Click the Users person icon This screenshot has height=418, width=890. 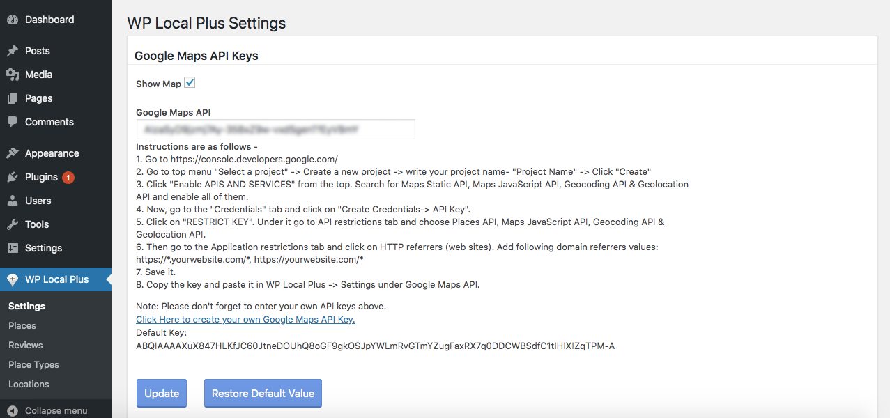(x=13, y=201)
